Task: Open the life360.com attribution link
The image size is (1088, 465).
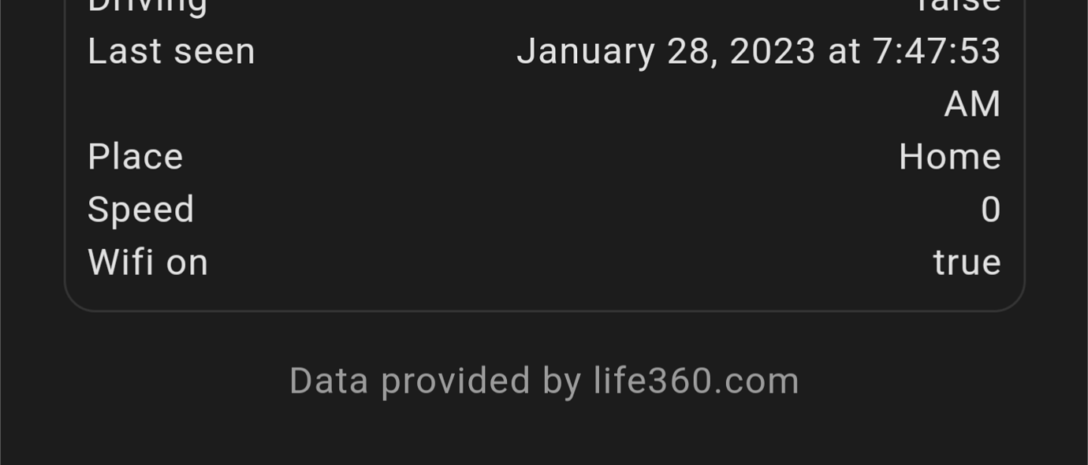Action: tap(694, 380)
